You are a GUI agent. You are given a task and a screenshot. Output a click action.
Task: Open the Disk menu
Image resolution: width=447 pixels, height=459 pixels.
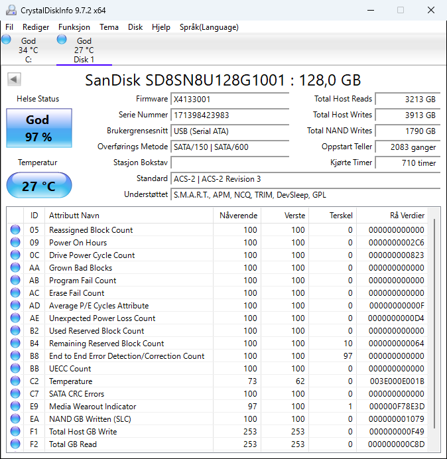tap(135, 27)
